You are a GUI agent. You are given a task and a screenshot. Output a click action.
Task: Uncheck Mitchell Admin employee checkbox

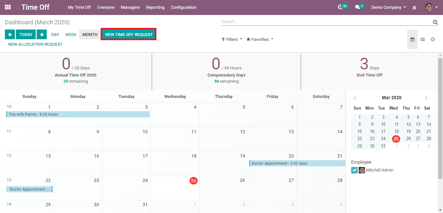pos(354,170)
